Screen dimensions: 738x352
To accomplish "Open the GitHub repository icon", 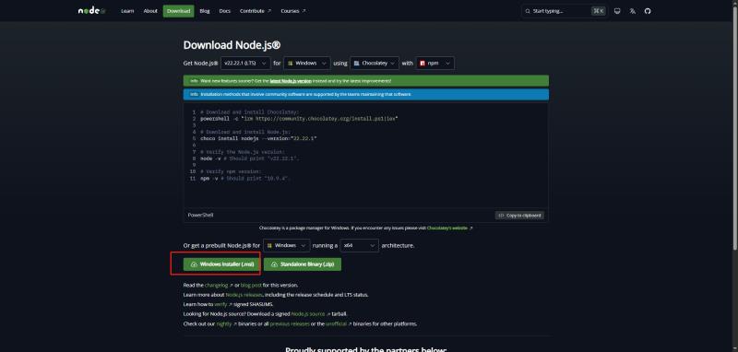I will (x=648, y=11).
